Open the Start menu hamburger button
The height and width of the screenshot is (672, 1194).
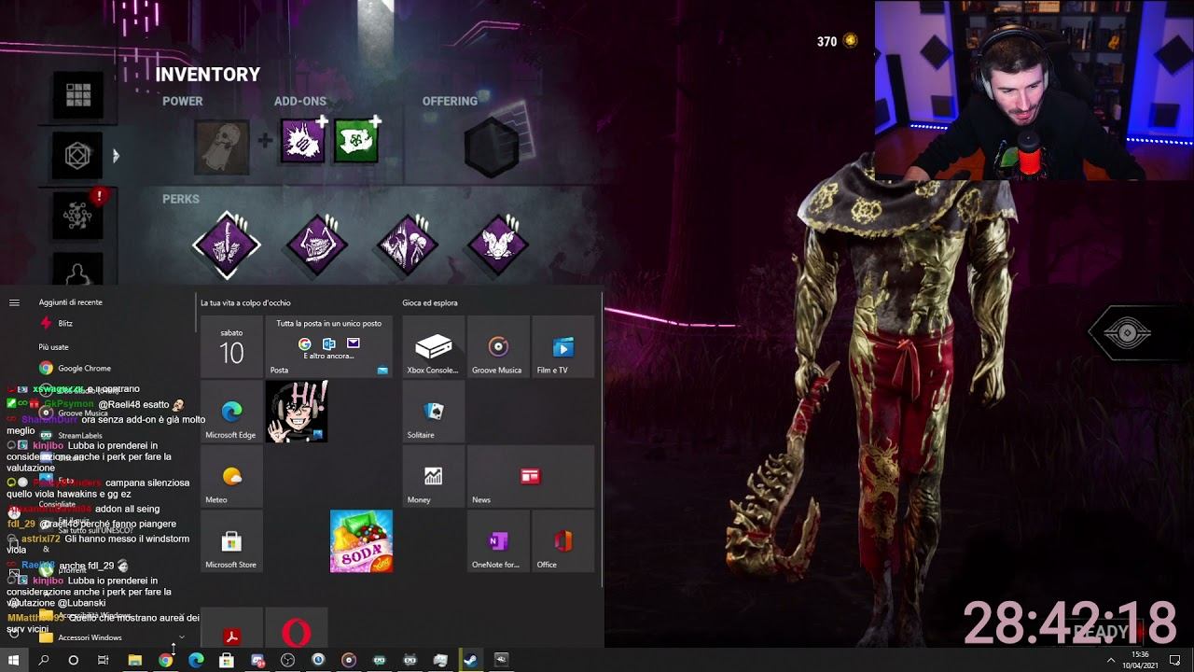point(14,302)
